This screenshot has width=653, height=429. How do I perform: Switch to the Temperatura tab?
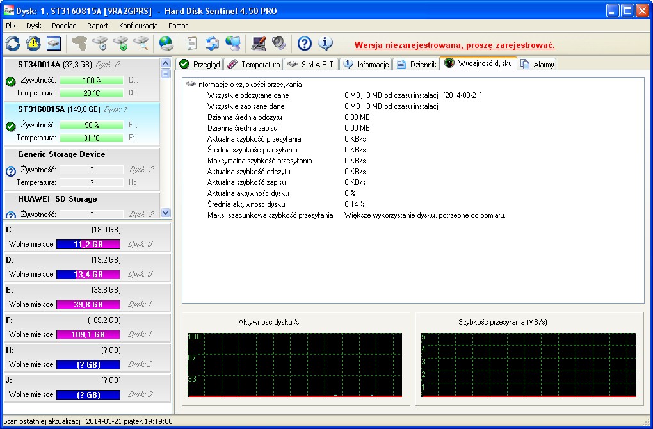tap(254, 65)
